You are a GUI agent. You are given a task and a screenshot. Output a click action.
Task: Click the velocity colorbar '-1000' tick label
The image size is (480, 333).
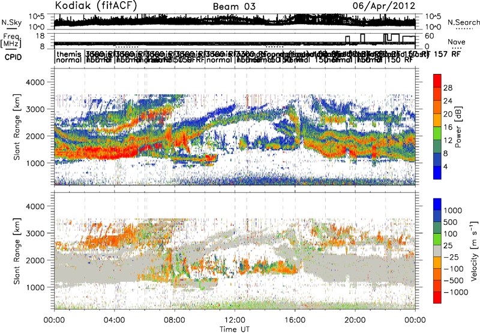tap(456, 292)
